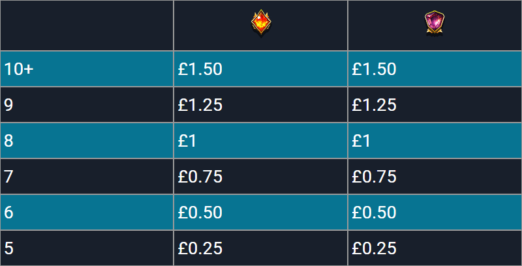Image resolution: width=522 pixels, height=266 pixels.
Task: Click the orange fire gem symbol icon
Action: [261, 22]
